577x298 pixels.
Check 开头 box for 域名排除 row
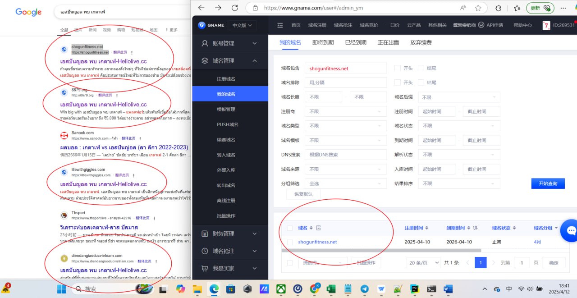pyautogui.click(x=398, y=83)
